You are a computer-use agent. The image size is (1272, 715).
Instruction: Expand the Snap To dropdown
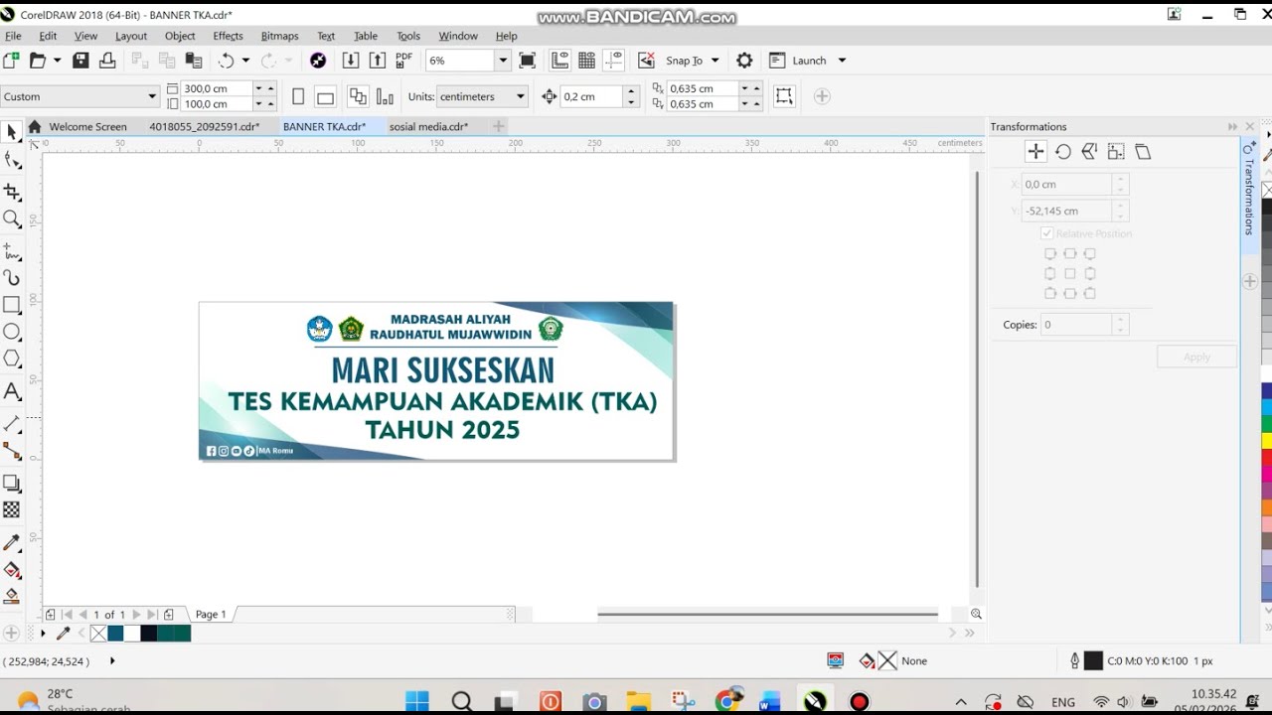(x=714, y=61)
